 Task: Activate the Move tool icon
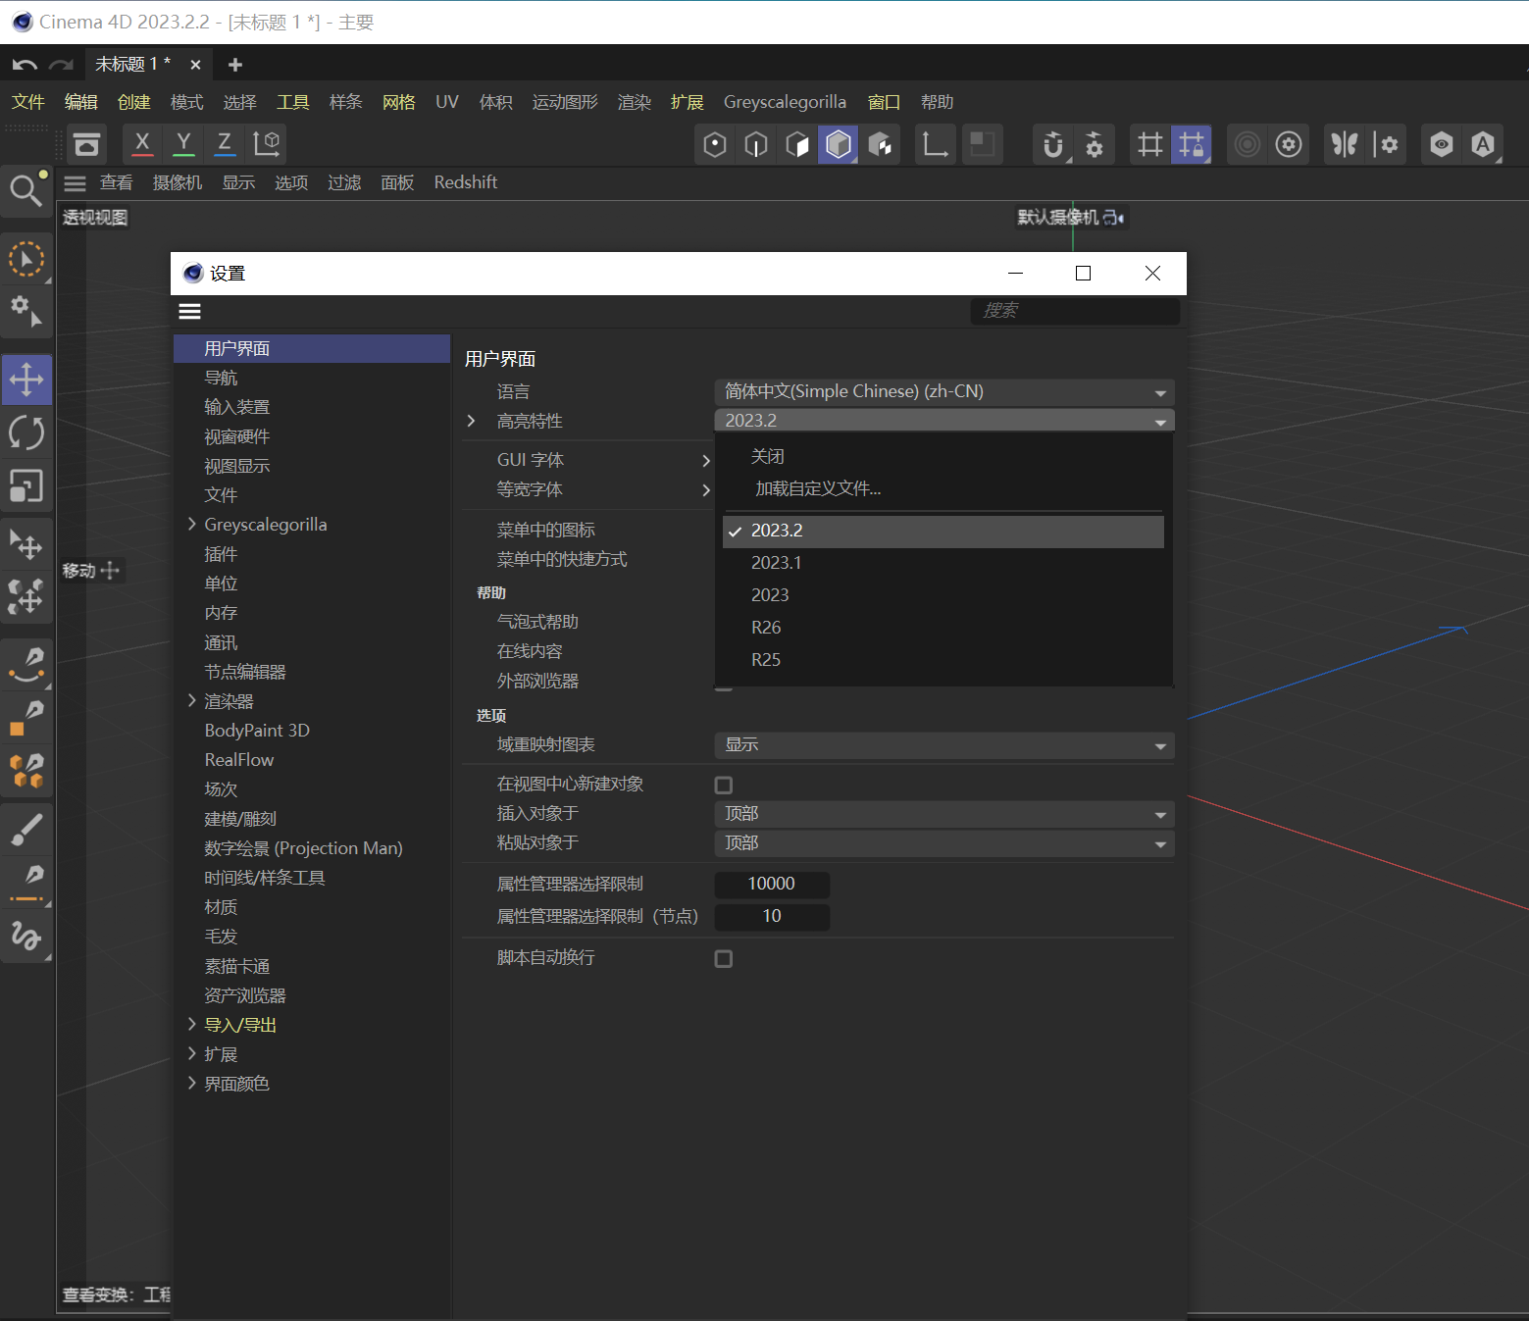click(x=26, y=380)
